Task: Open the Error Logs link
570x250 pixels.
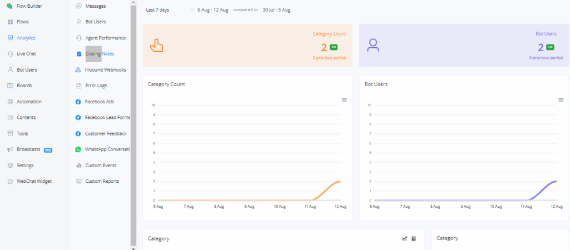Action: tap(96, 86)
